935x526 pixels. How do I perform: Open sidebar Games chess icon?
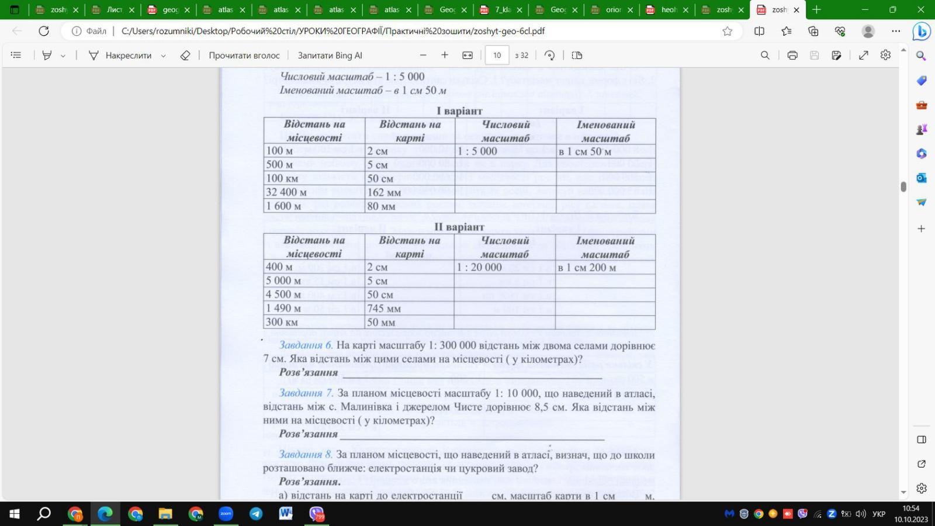pyautogui.click(x=922, y=130)
